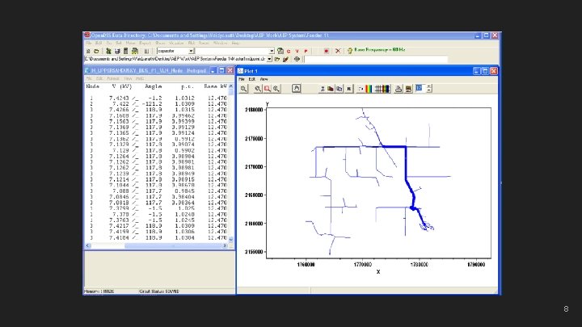Click the V (kV) column header in Notepad
582x327 pixels.
122,86
